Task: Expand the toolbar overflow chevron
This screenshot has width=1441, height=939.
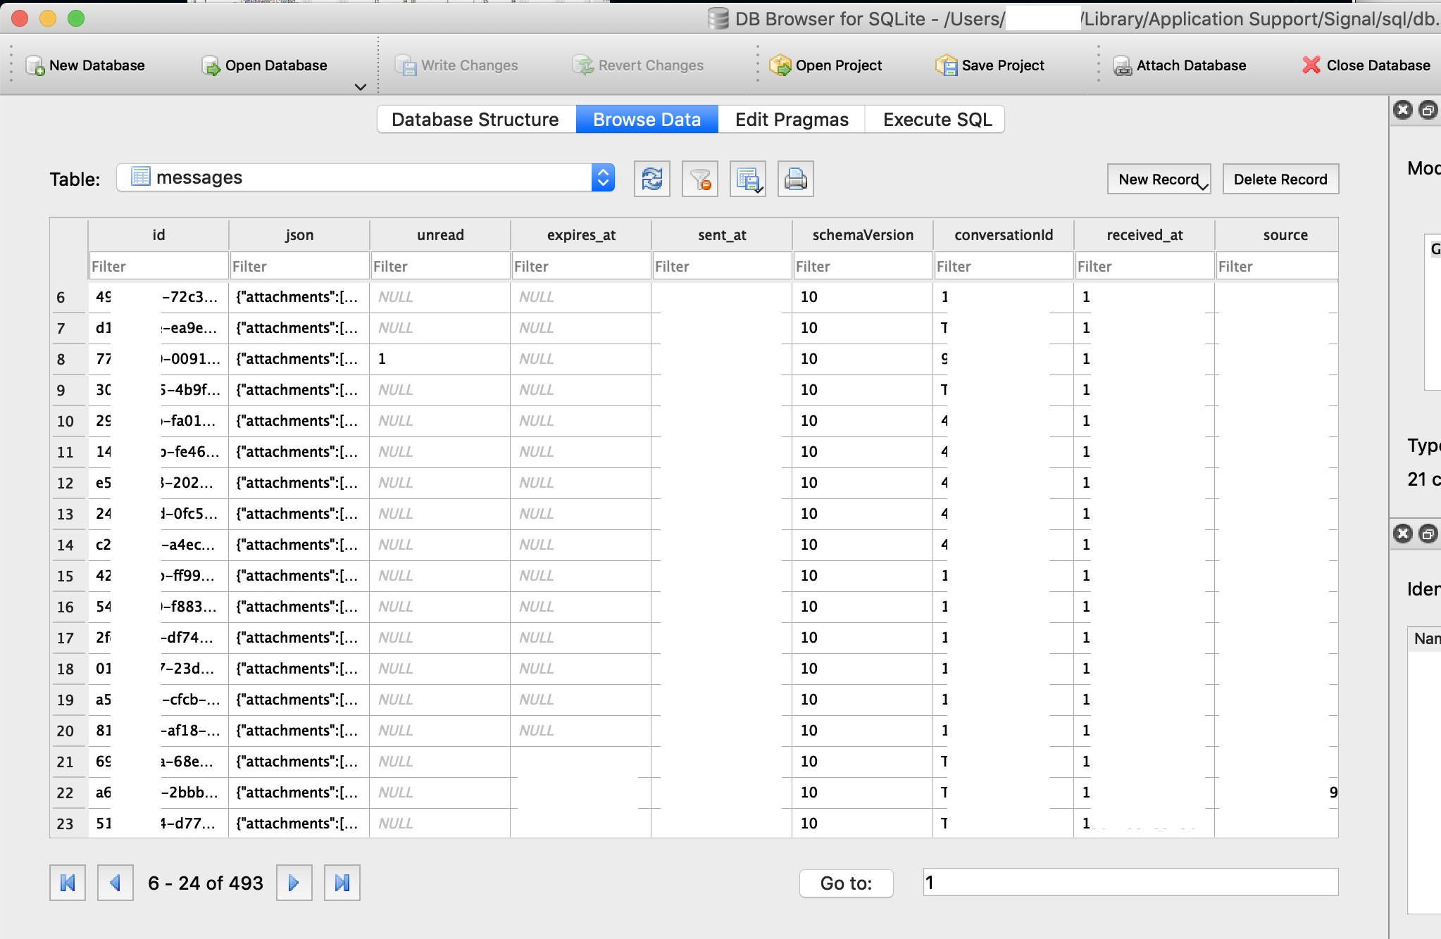Action: pyautogui.click(x=361, y=87)
